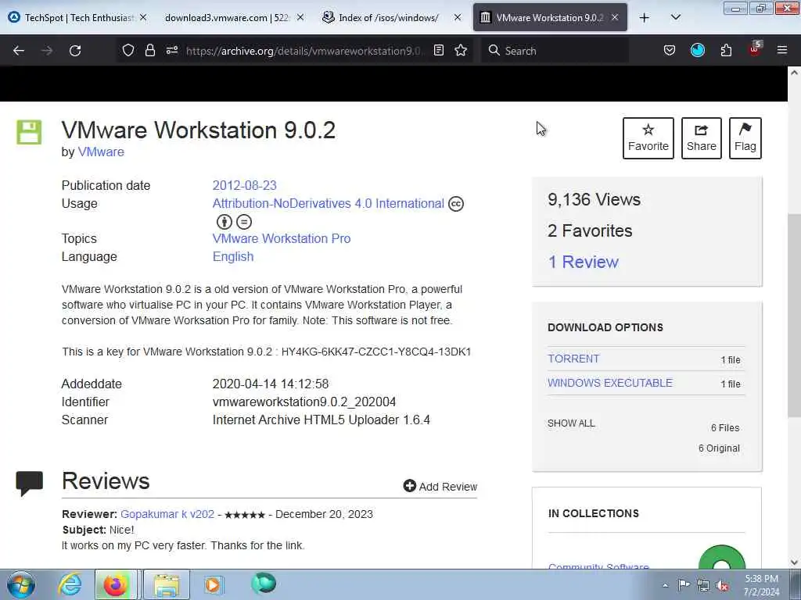The width and height of the screenshot is (801, 600).
Task: Click the green round taskbar app icon
Action: click(264, 583)
